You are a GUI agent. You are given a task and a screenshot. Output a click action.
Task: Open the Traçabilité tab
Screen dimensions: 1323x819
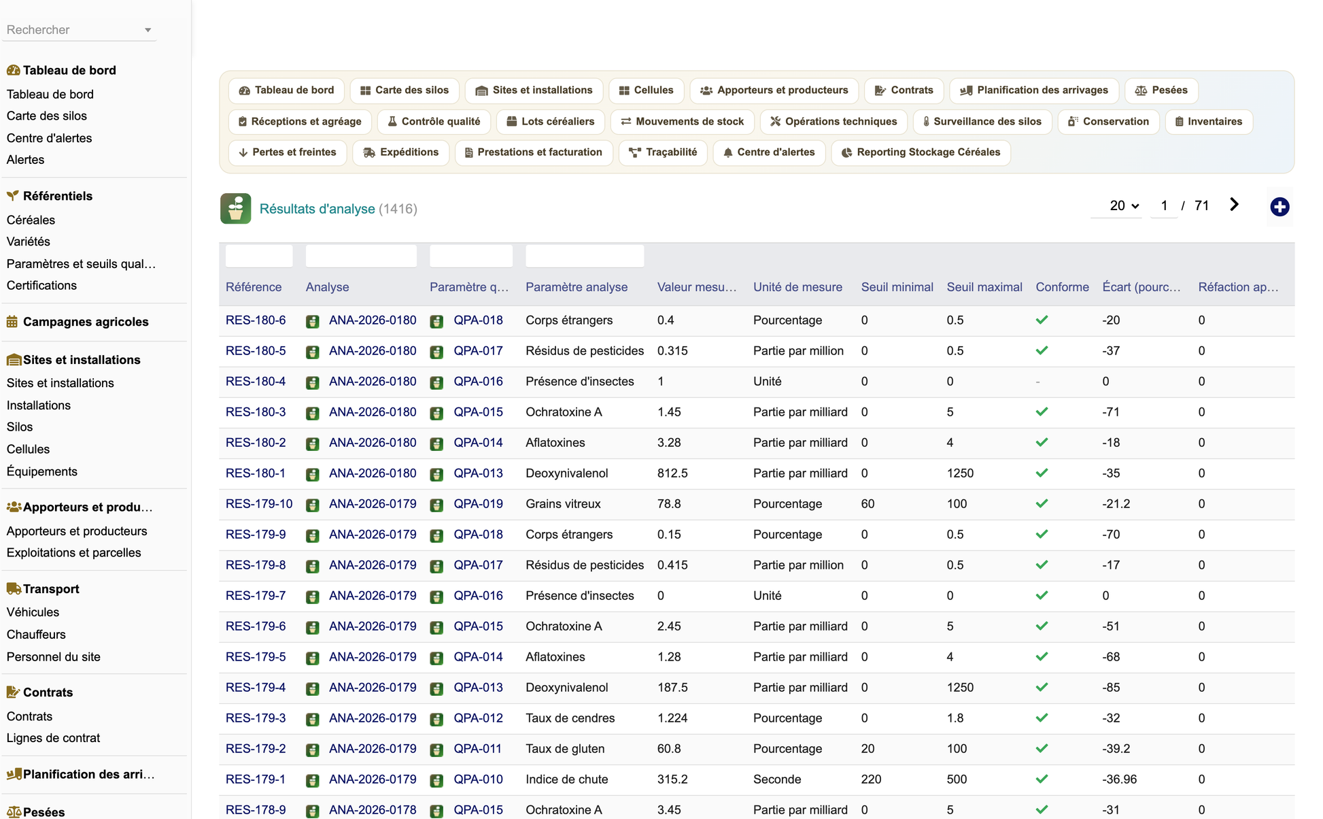pyautogui.click(x=663, y=152)
